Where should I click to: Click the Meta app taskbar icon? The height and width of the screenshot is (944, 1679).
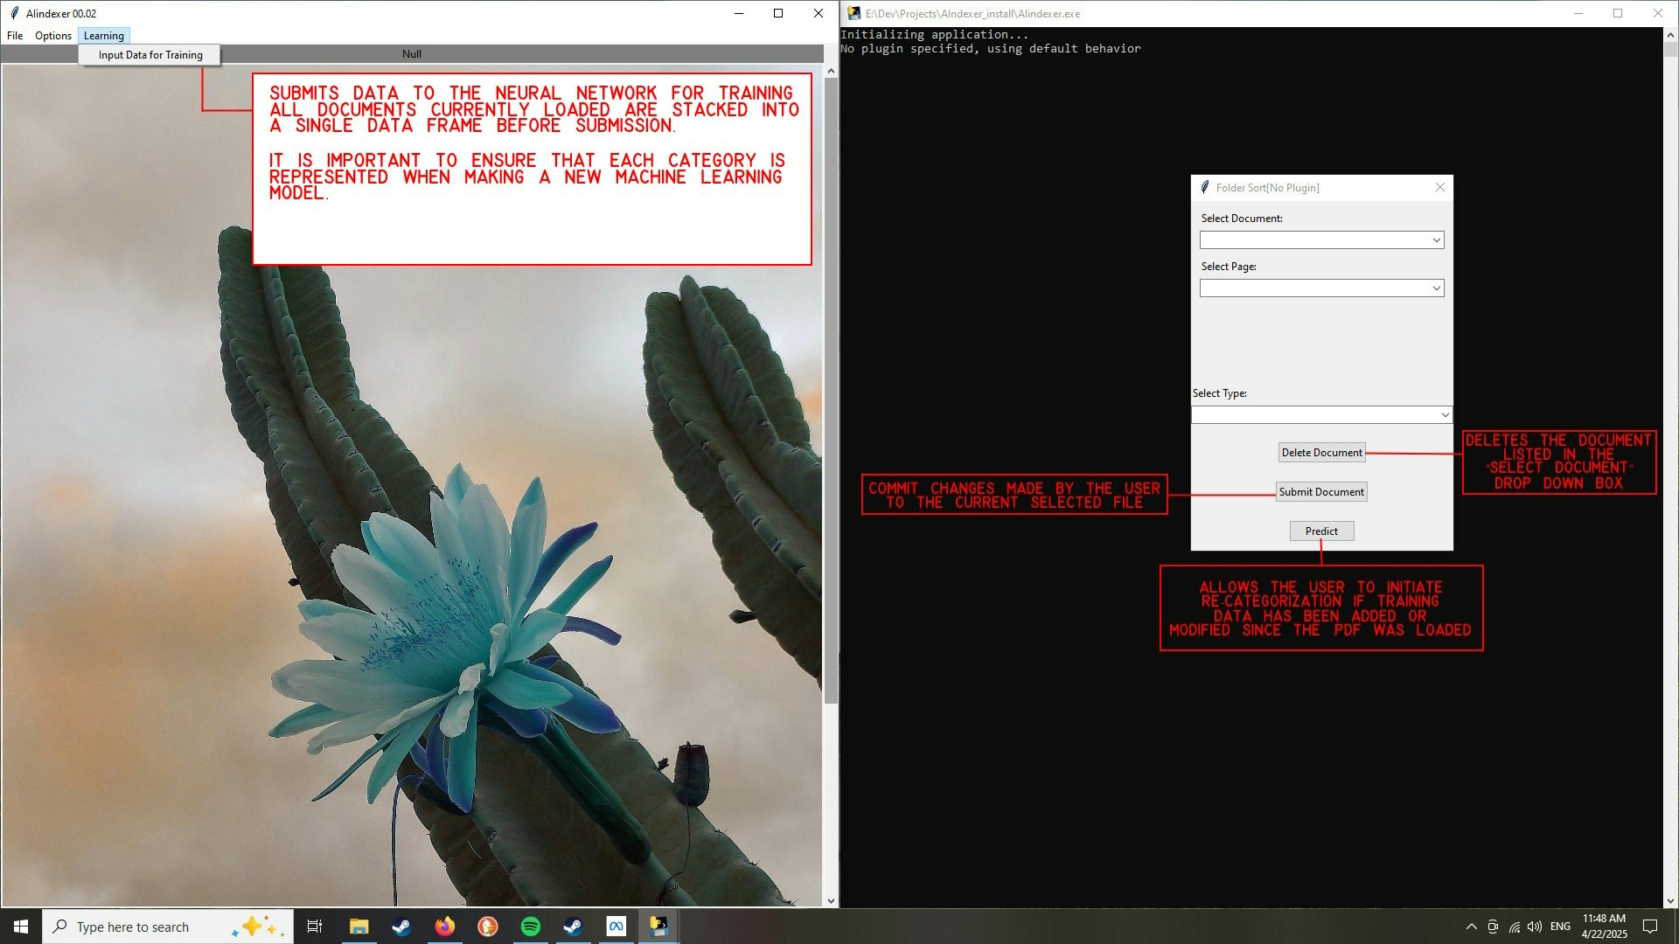tap(617, 927)
